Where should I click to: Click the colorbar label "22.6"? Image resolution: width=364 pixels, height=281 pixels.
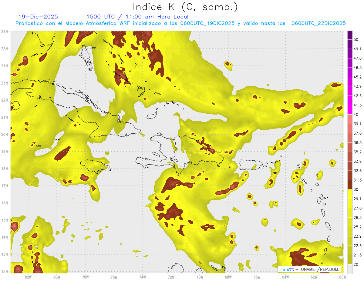[358, 246]
